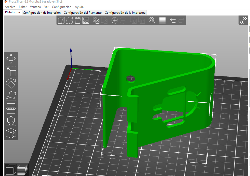Viewport: 250px width, 176px height.
Task: Click the Split to parts icon
Action: tap(141, 20)
